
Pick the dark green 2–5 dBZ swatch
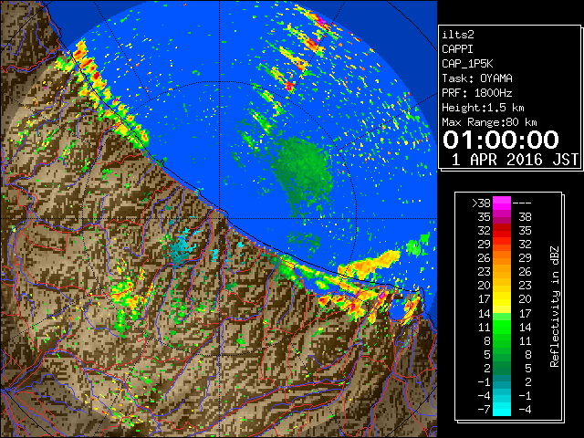pyautogui.click(x=502, y=368)
